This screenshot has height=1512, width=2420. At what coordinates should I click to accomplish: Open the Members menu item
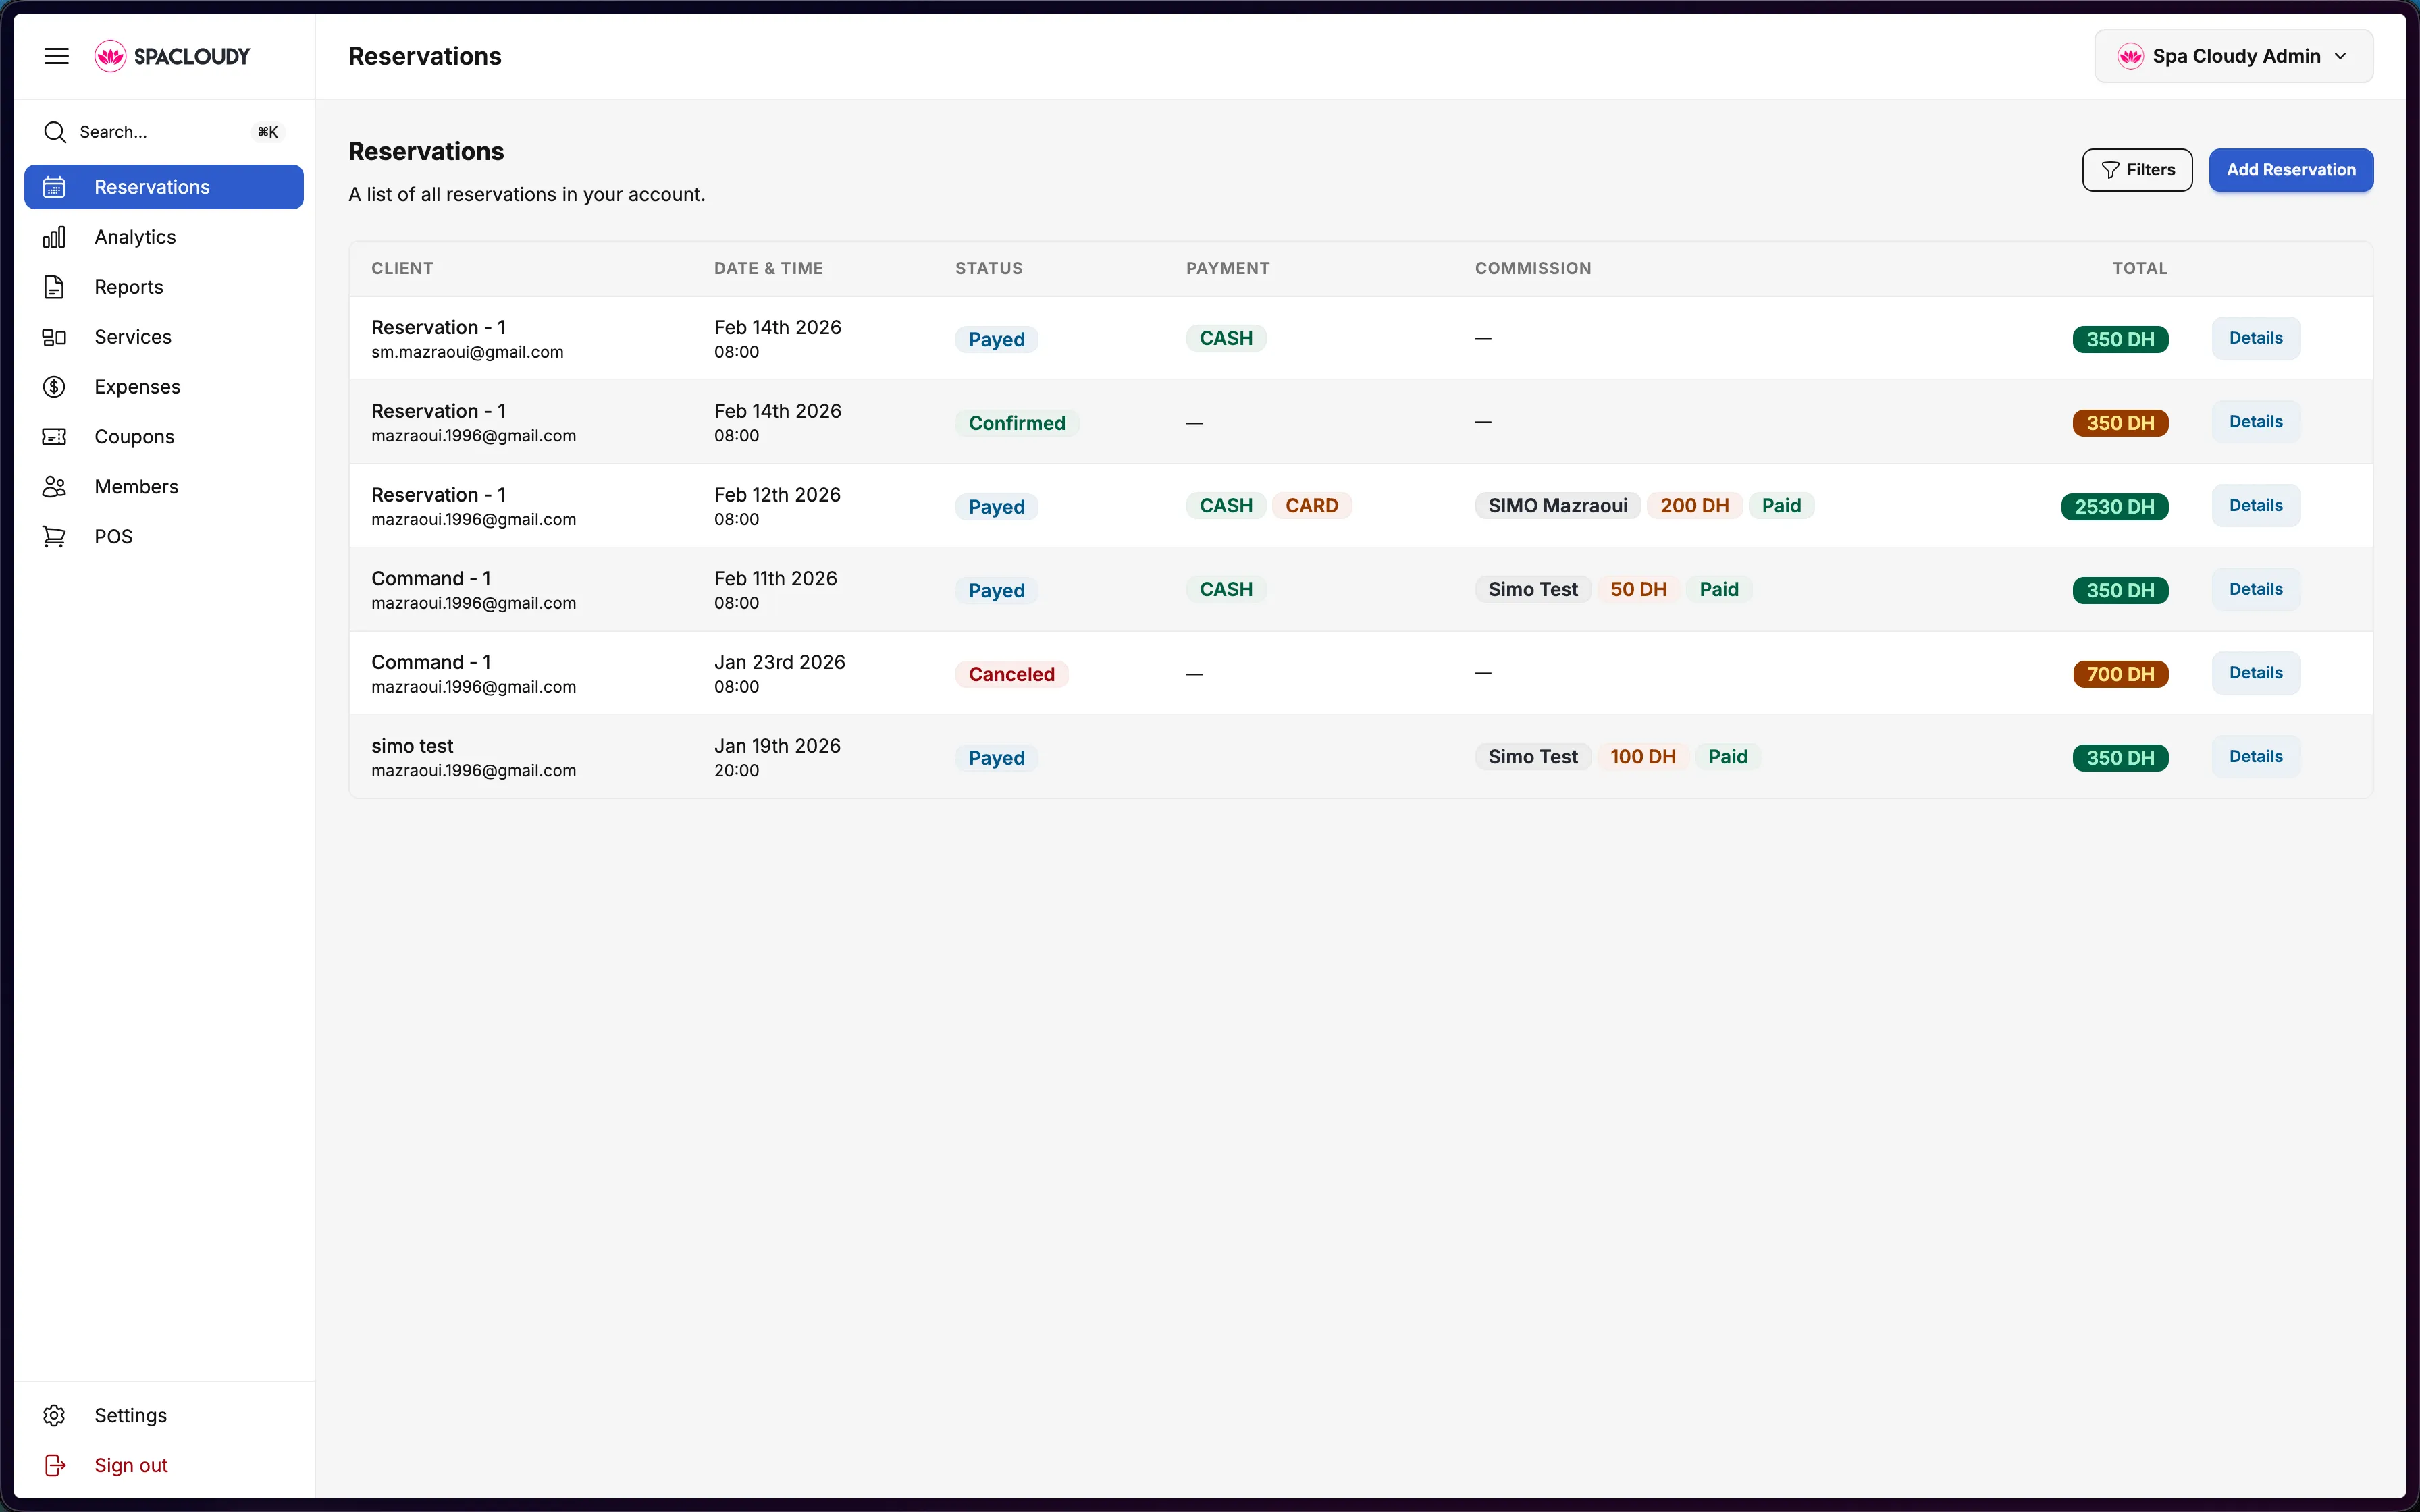pyautogui.click(x=136, y=487)
